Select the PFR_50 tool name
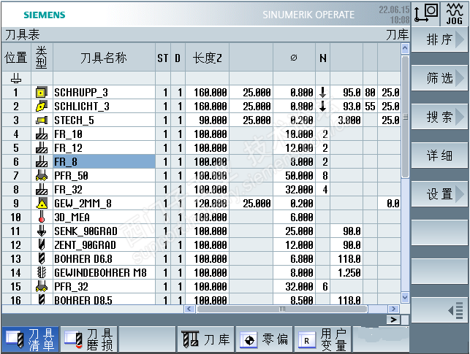Image resolution: width=470 pixels, height=354 pixels. pos(71,176)
